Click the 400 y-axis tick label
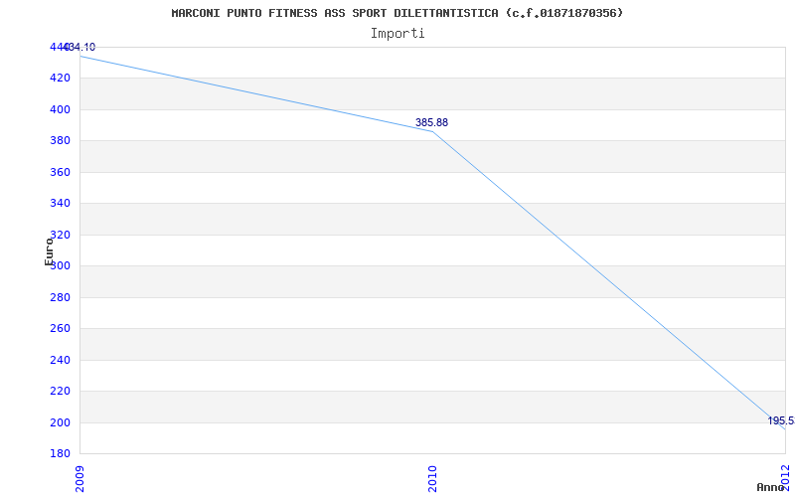 click(x=60, y=109)
